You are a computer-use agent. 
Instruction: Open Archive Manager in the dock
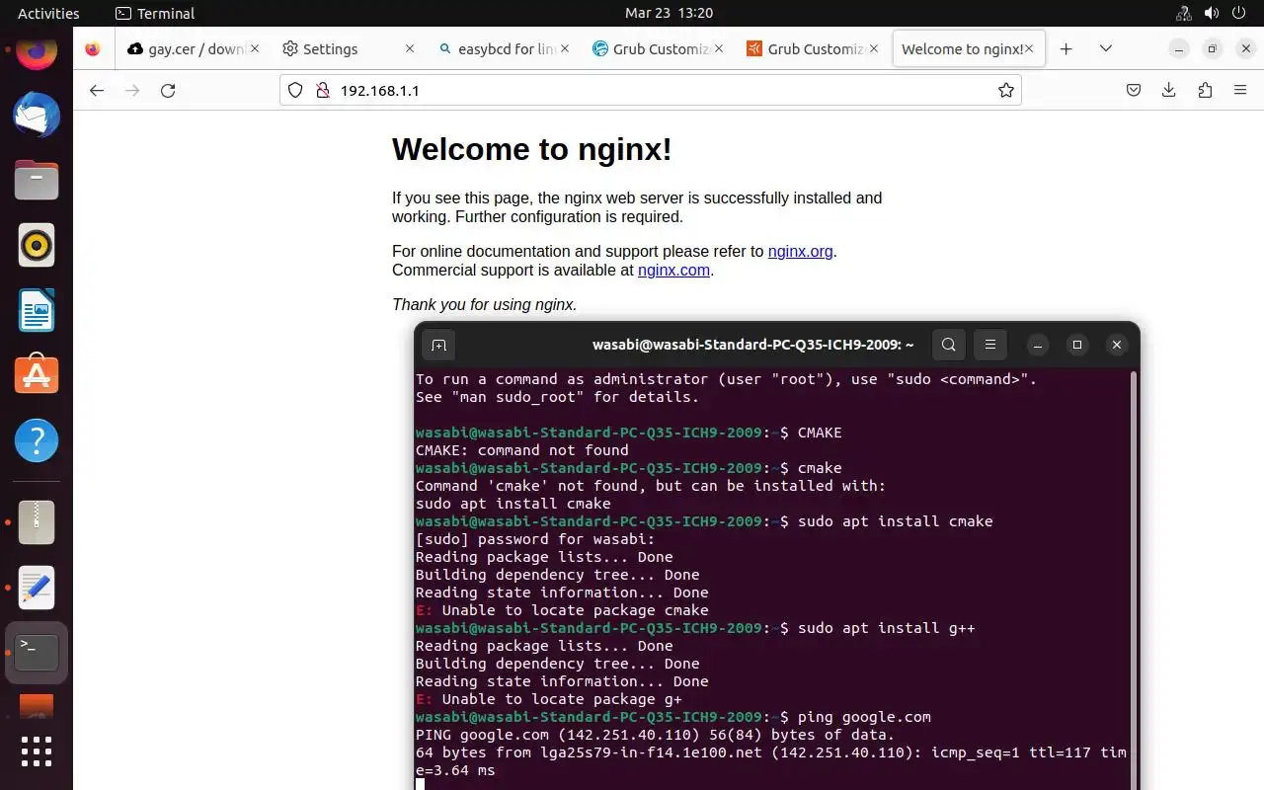point(37,522)
